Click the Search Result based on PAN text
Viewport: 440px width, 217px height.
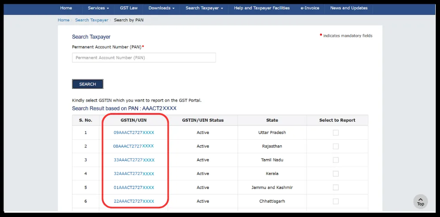point(124,108)
